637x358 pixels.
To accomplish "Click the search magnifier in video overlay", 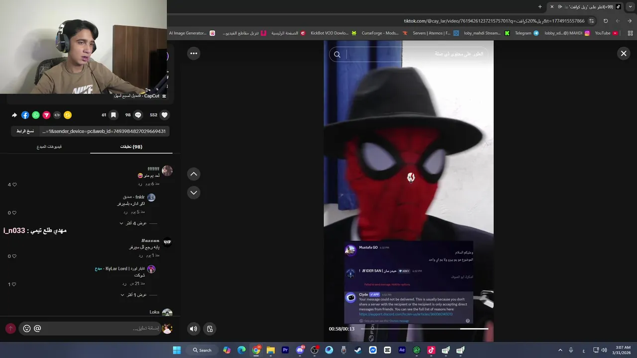I will (x=337, y=55).
